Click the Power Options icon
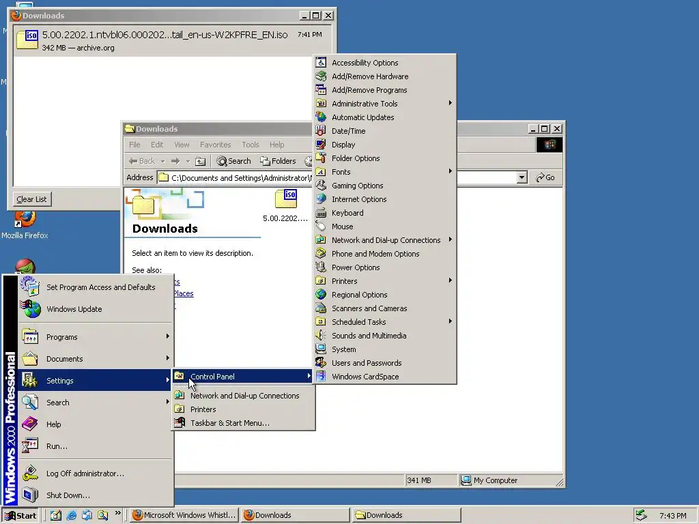 [321, 267]
